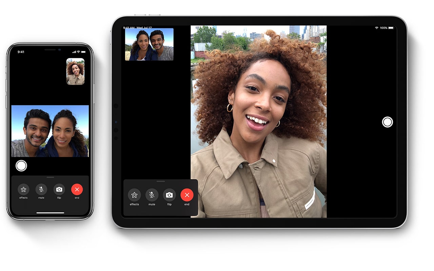This screenshot has height=271, width=434.
Task: Mute the microphone on the iPad
Action: pyautogui.click(x=152, y=195)
